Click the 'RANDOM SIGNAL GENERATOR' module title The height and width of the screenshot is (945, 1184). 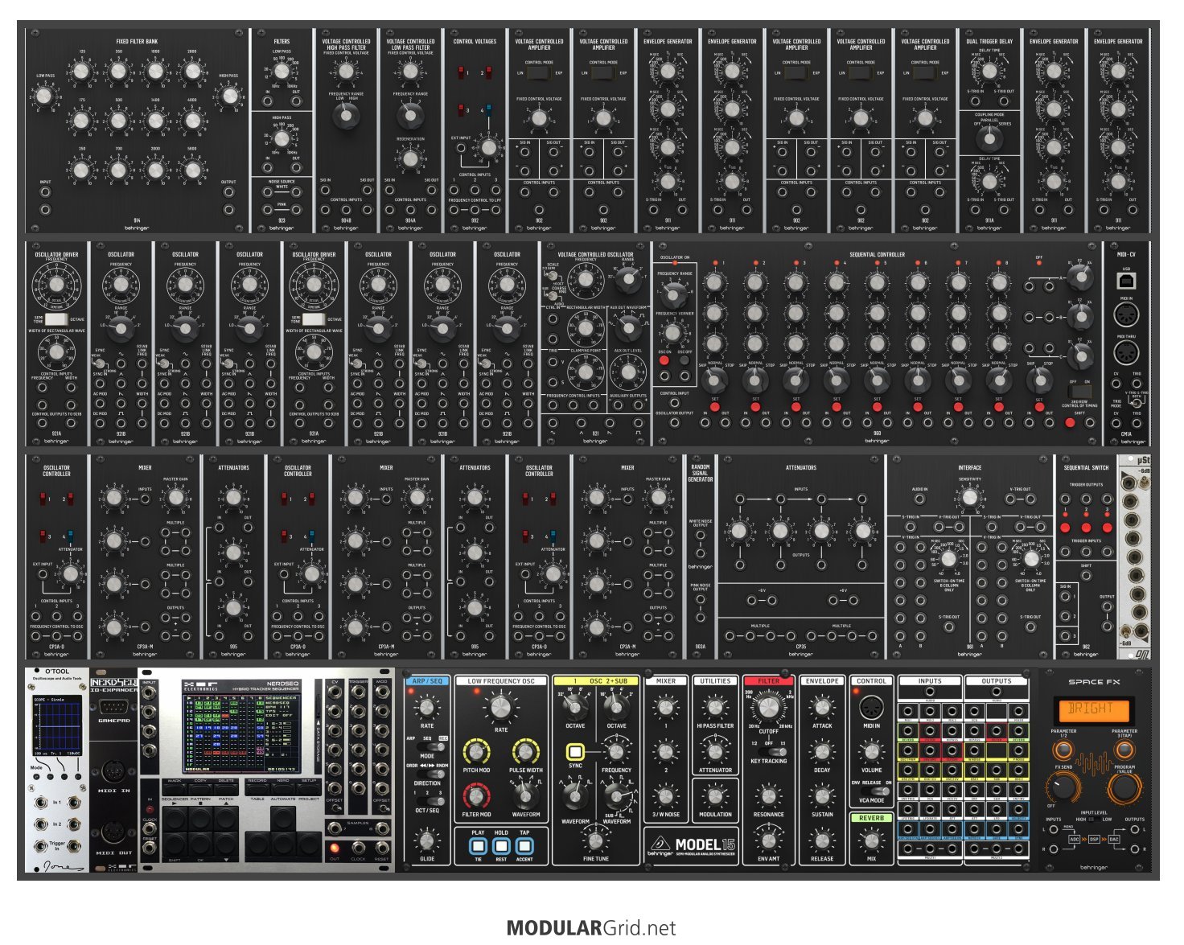point(701,473)
